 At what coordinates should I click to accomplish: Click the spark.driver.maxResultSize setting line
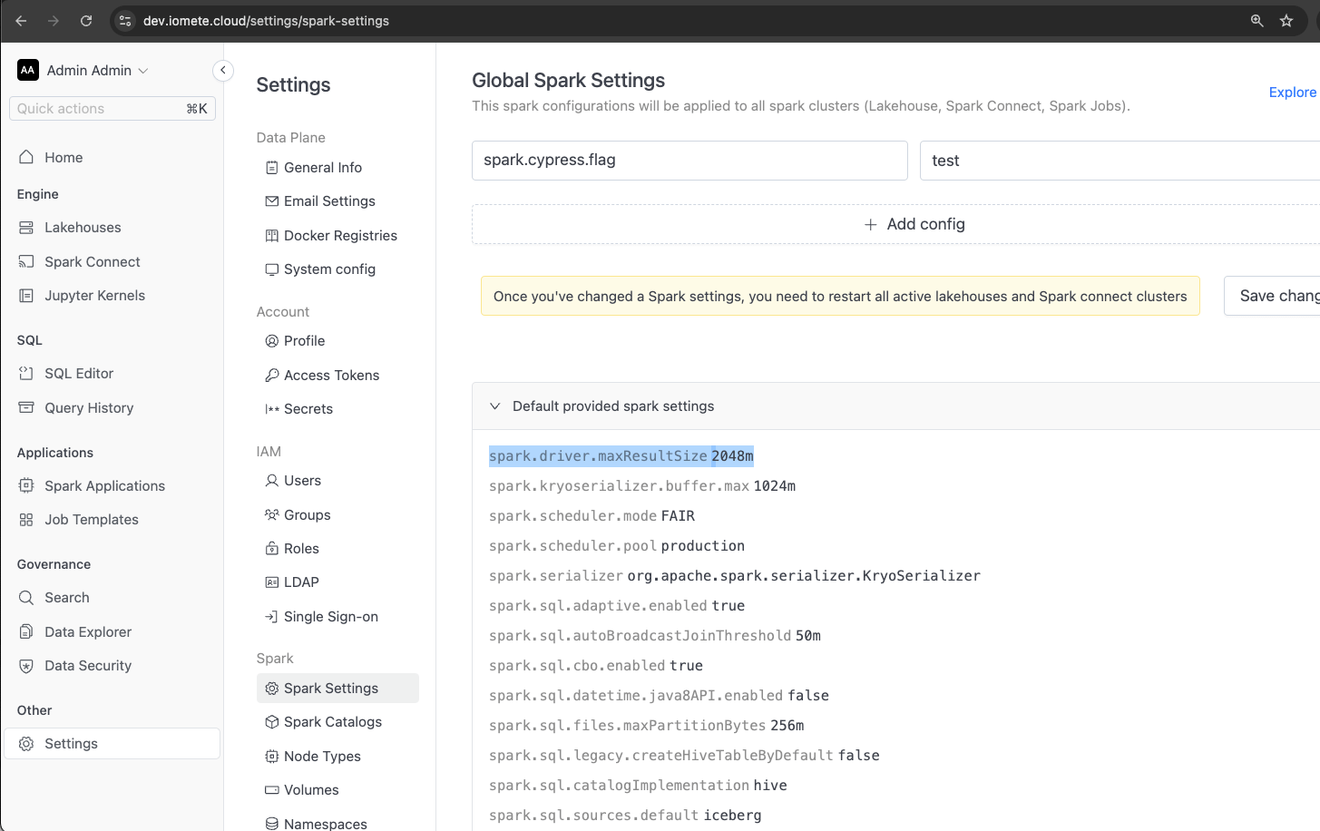pos(621,456)
